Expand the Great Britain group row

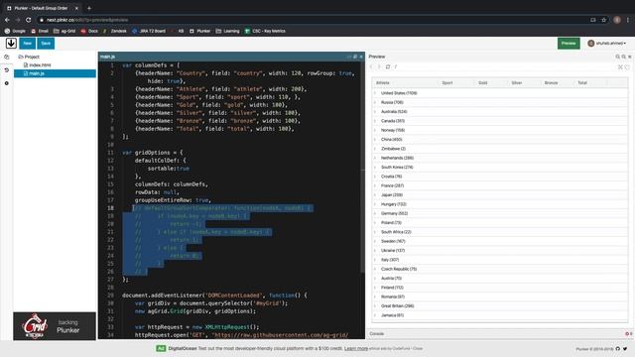[375, 306]
